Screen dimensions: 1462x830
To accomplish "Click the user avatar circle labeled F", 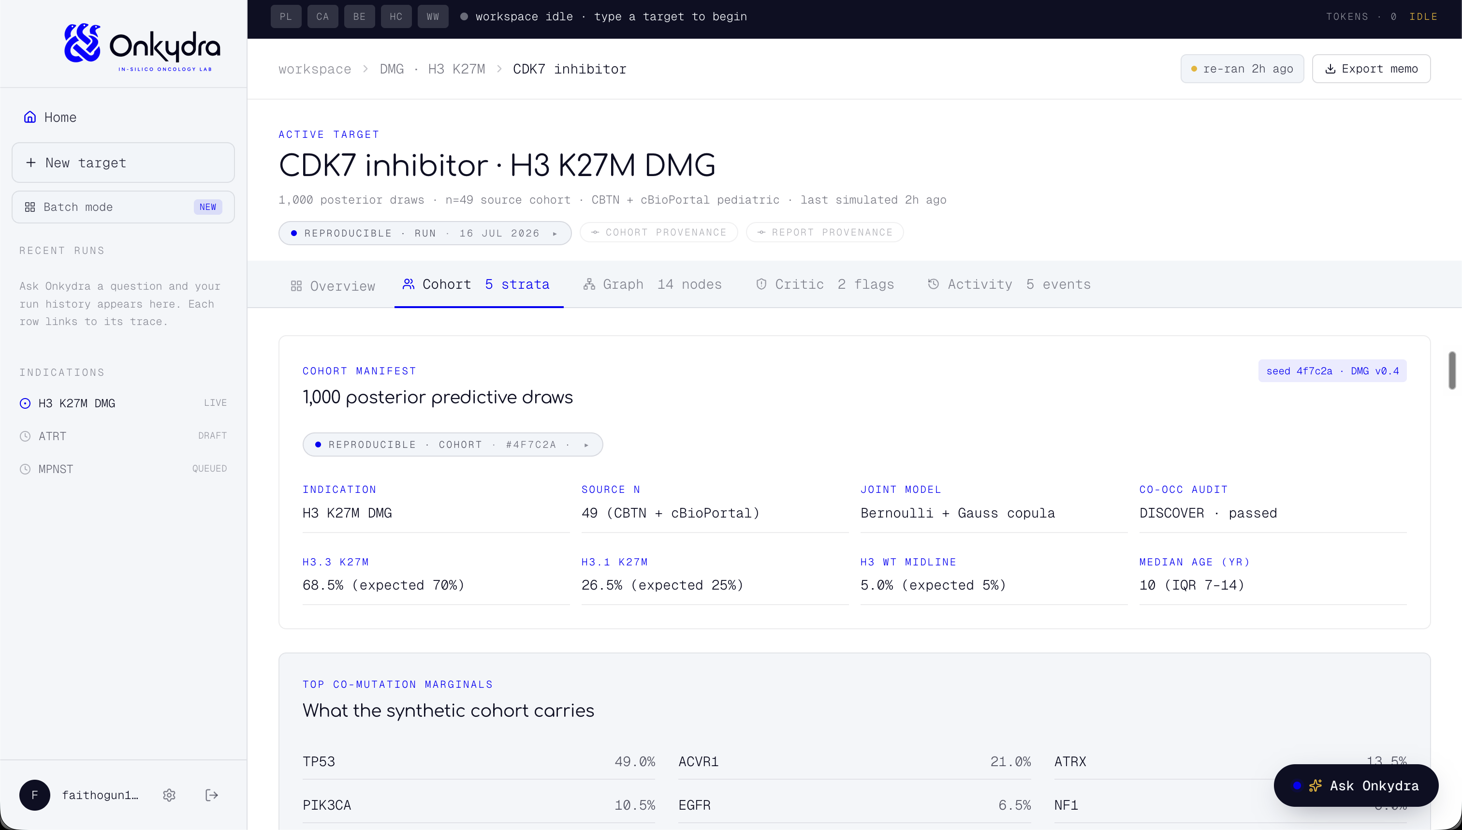I will 35,795.
